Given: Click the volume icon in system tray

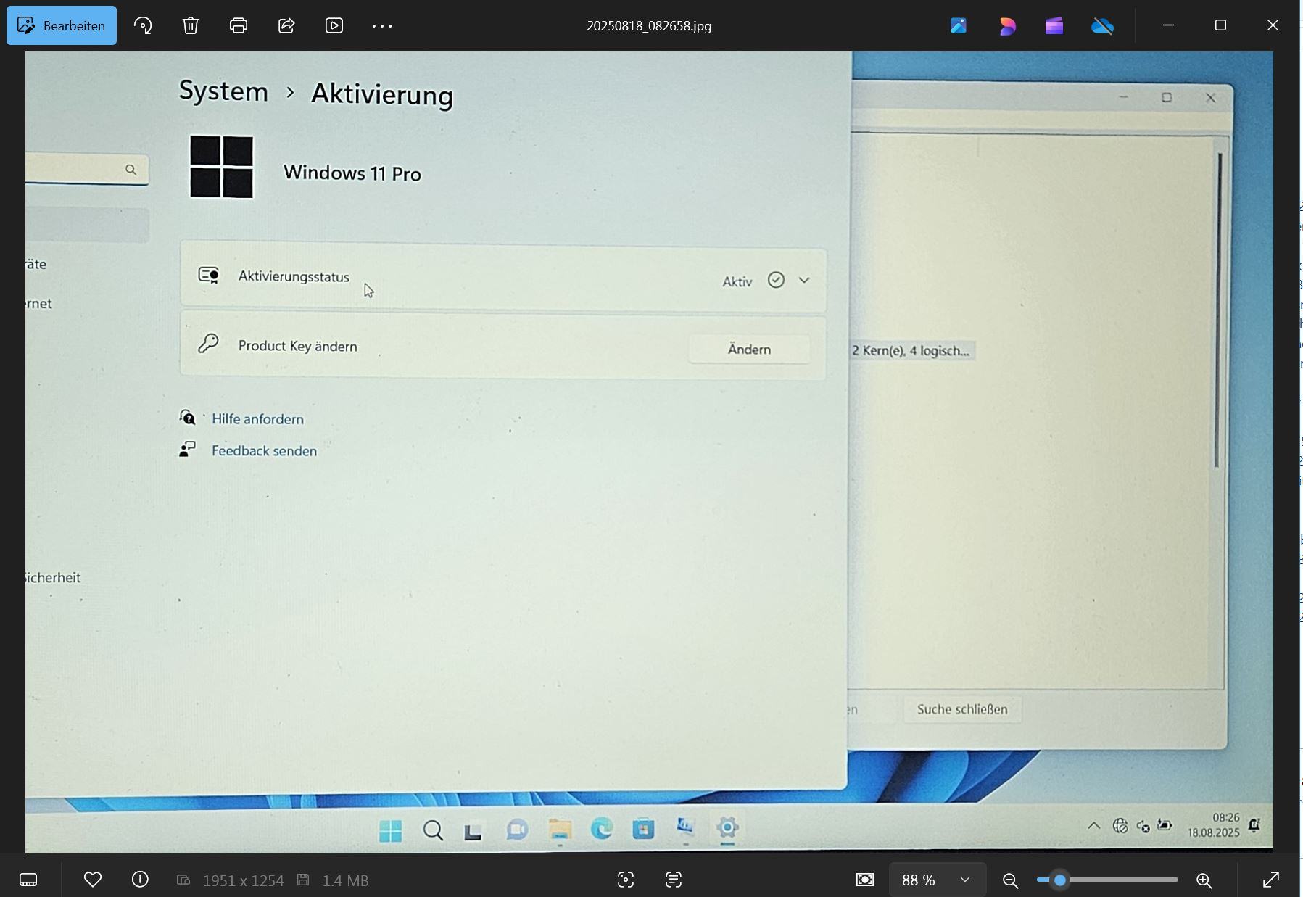Looking at the screenshot, I should (x=1143, y=827).
